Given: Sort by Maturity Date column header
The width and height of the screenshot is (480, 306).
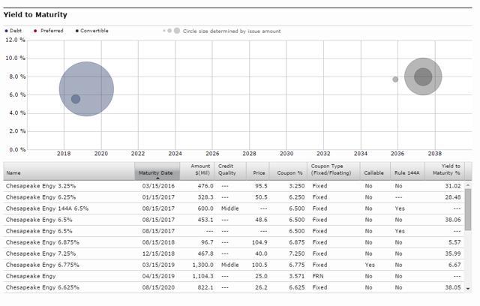Looking at the screenshot, I should point(157,171).
